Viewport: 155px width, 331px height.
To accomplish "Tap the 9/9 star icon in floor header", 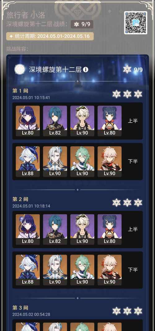I will (x=127, y=69).
